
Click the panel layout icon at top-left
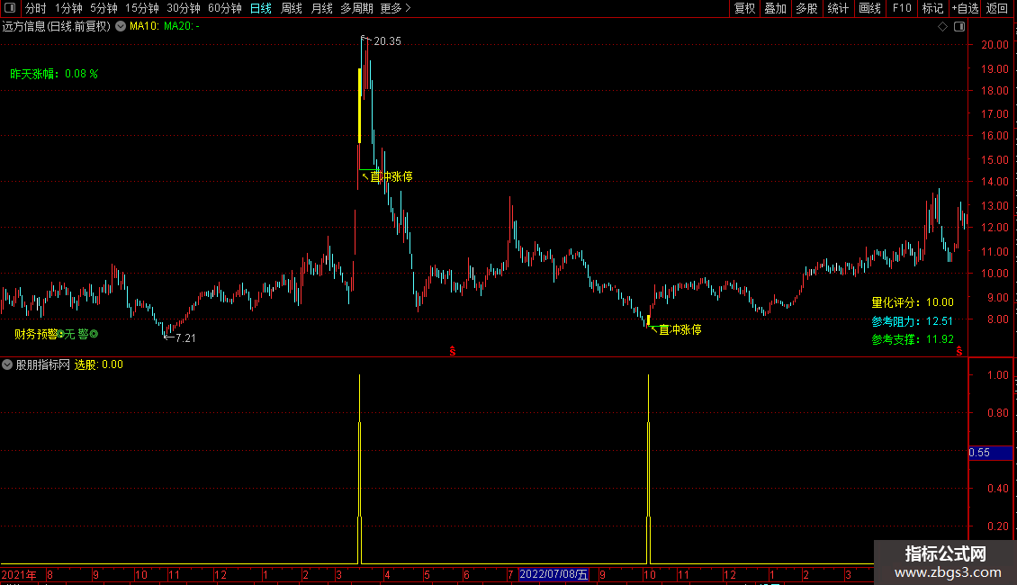(x=10, y=8)
